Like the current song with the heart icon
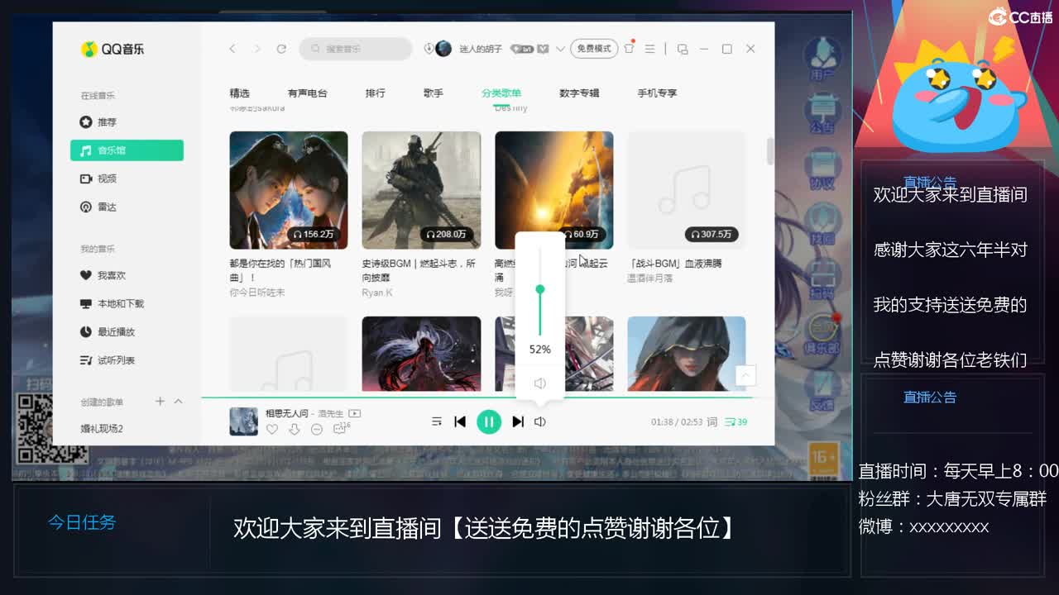1059x595 pixels. pyautogui.click(x=272, y=429)
